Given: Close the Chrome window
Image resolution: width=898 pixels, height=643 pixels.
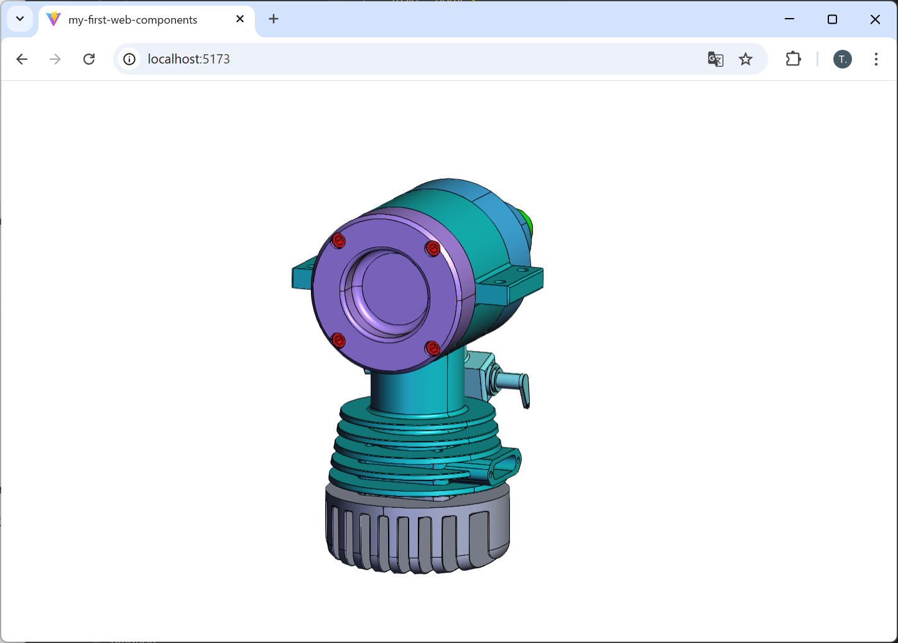Looking at the screenshot, I should [875, 19].
